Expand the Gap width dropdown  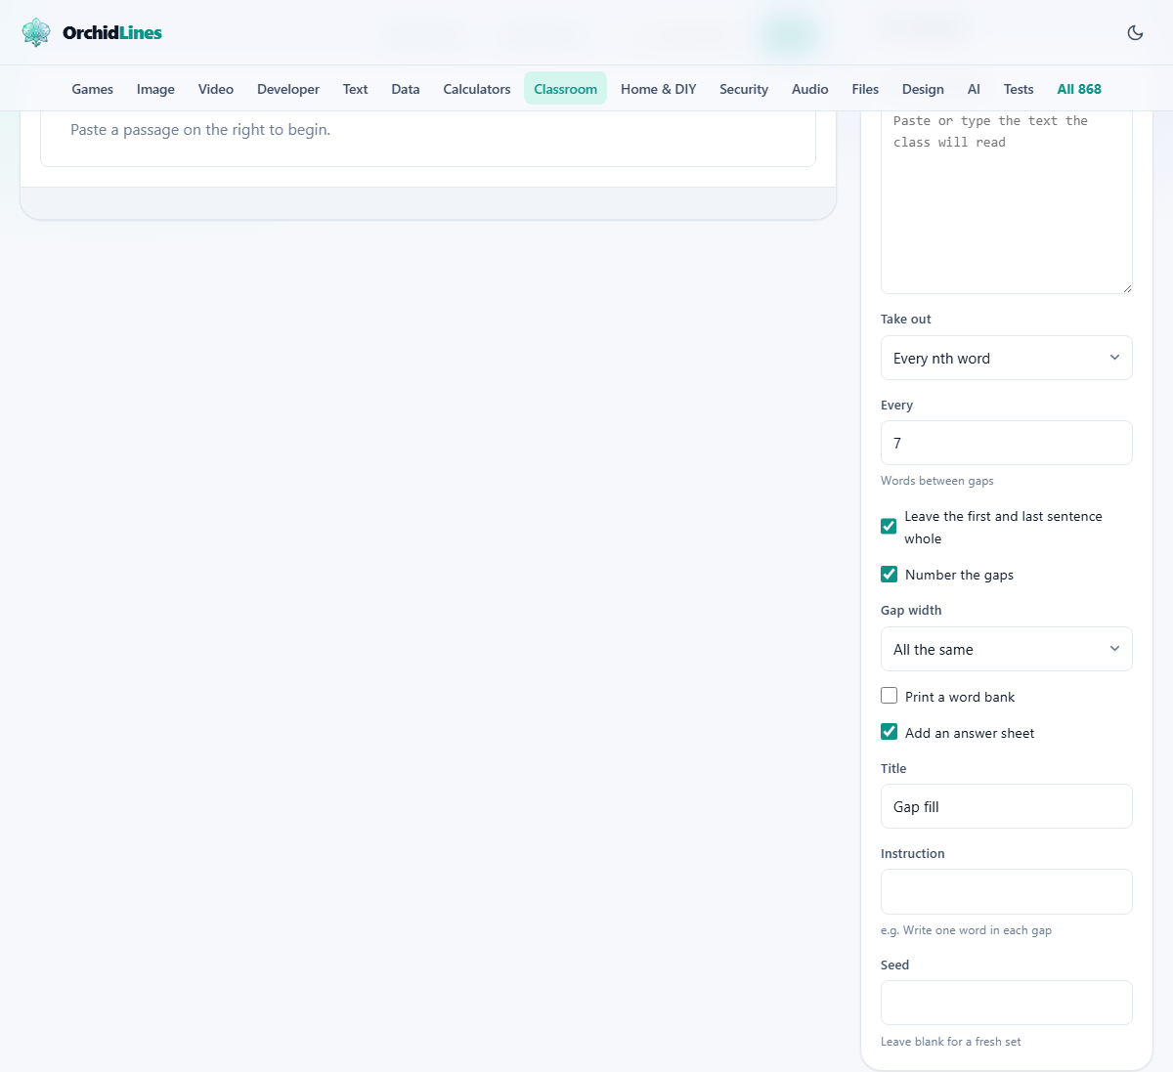(1007, 649)
